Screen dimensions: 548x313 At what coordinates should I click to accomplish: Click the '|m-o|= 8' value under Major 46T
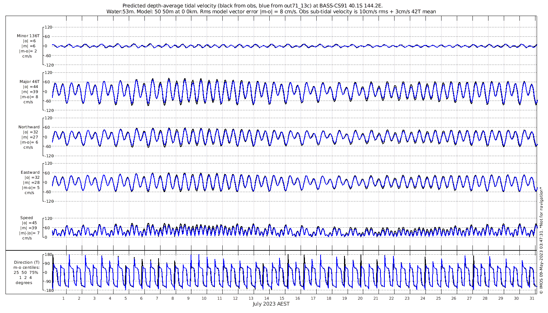[30, 97]
